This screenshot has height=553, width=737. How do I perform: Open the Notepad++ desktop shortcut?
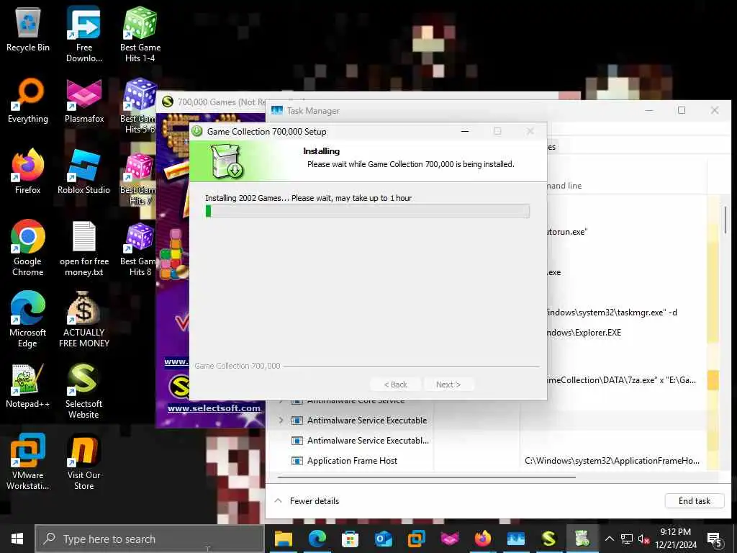point(28,386)
